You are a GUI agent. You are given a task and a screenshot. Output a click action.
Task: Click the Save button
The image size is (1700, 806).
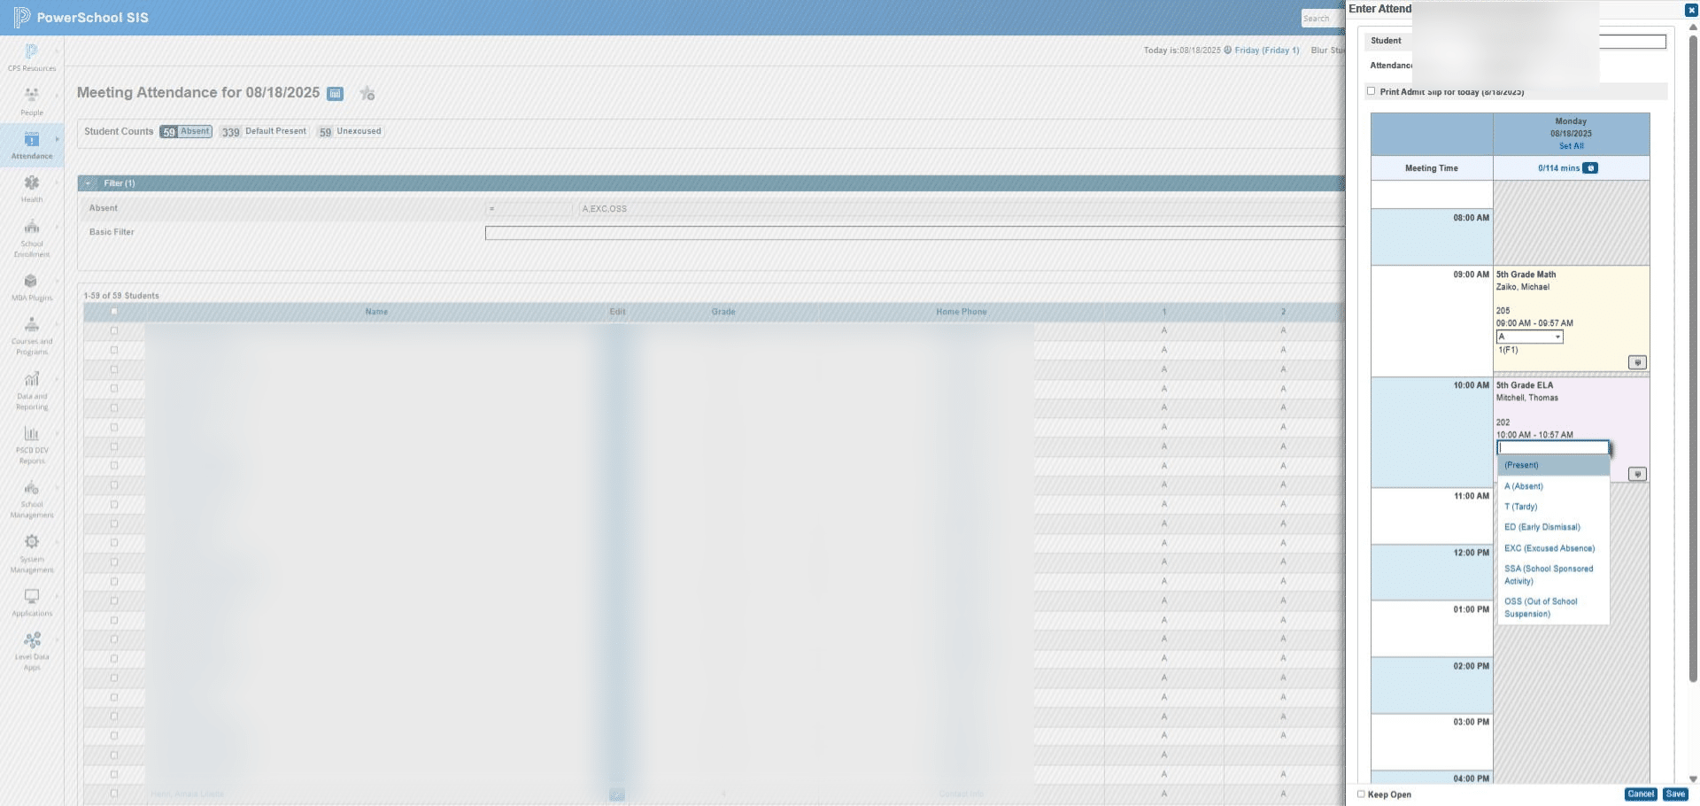[1675, 794]
